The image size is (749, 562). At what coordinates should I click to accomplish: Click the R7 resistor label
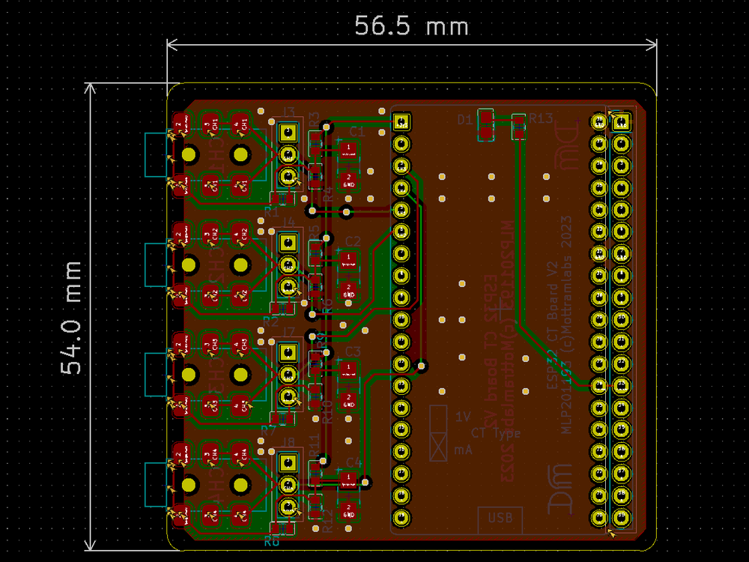pos(268,431)
